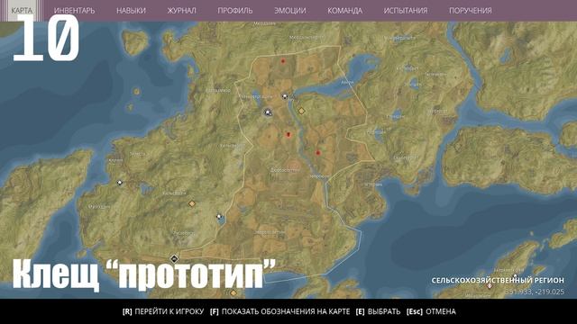This screenshot has height=324, width=577.
Task: Click the [Esc] ОТМЕНА prompt
Action: [431, 311]
